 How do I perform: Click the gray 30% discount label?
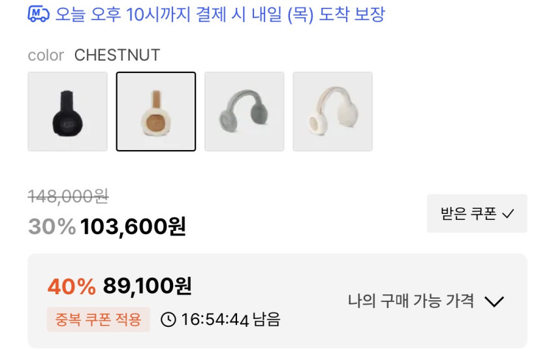coord(52,226)
